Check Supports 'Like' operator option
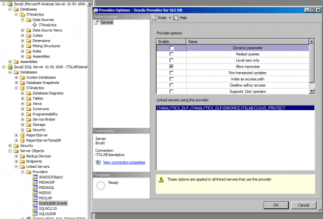 click(171, 91)
